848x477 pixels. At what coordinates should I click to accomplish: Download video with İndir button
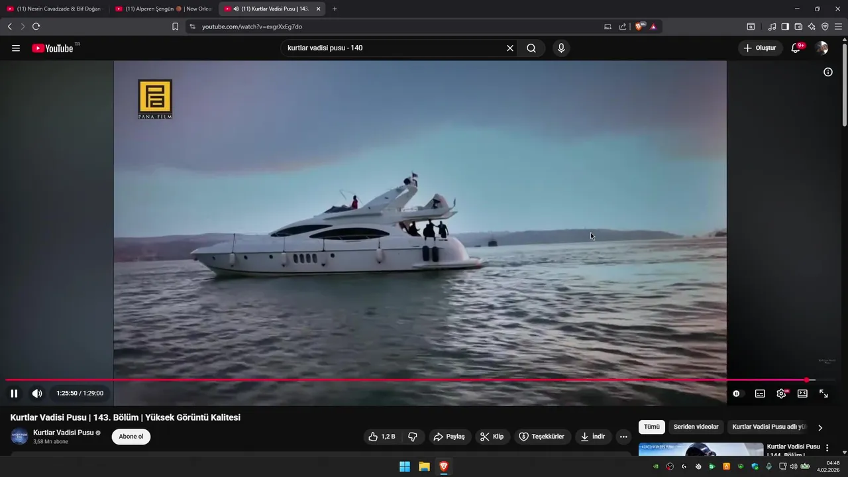click(x=593, y=437)
